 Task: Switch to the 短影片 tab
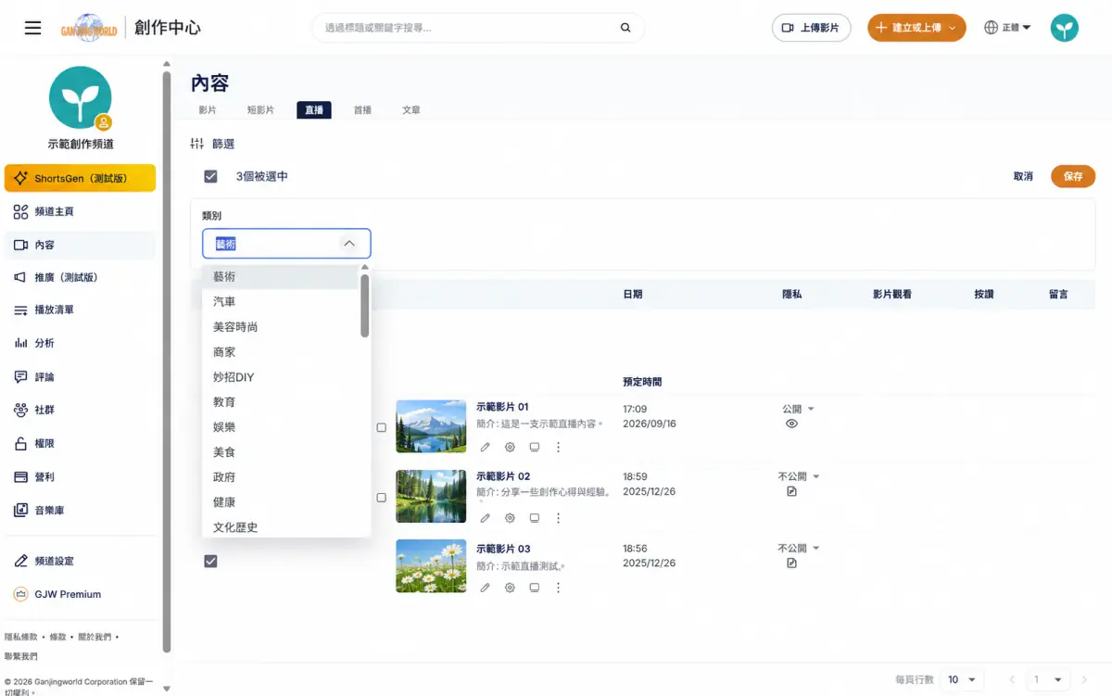pos(260,110)
